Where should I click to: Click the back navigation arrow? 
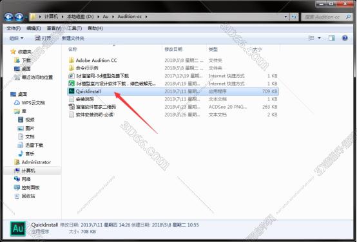tap(9, 17)
